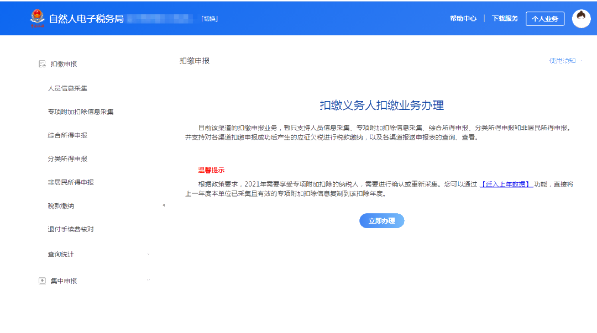Expand the 集中申报 section chevron
Viewport: 597px width, 333px height.
tap(149, 280)
